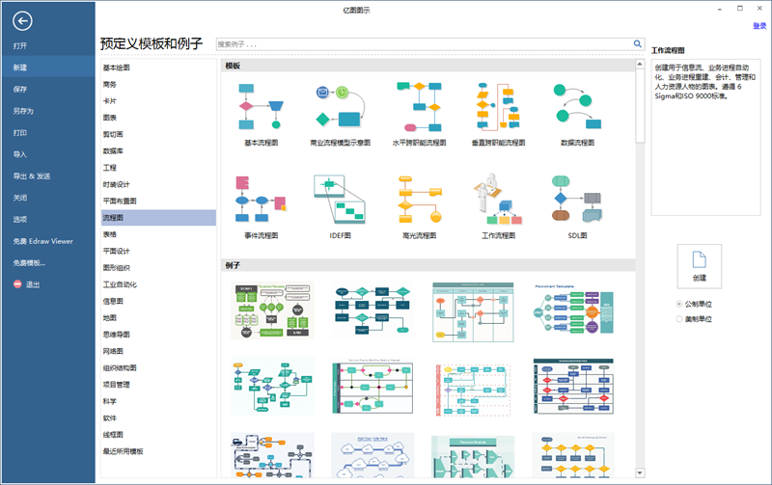Choose the 商业流程模型示意图 template icon
This screenshot has width=772, height=485.
(340, 107)
